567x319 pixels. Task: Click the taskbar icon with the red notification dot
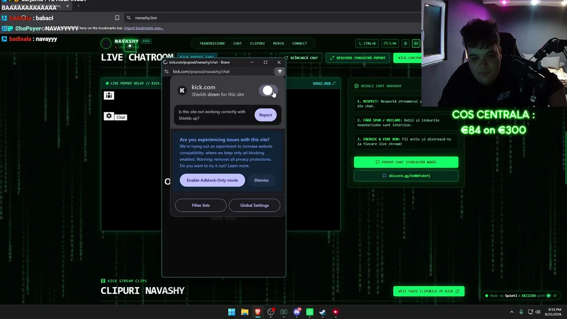pyautogui.click(x=271, y=312)
